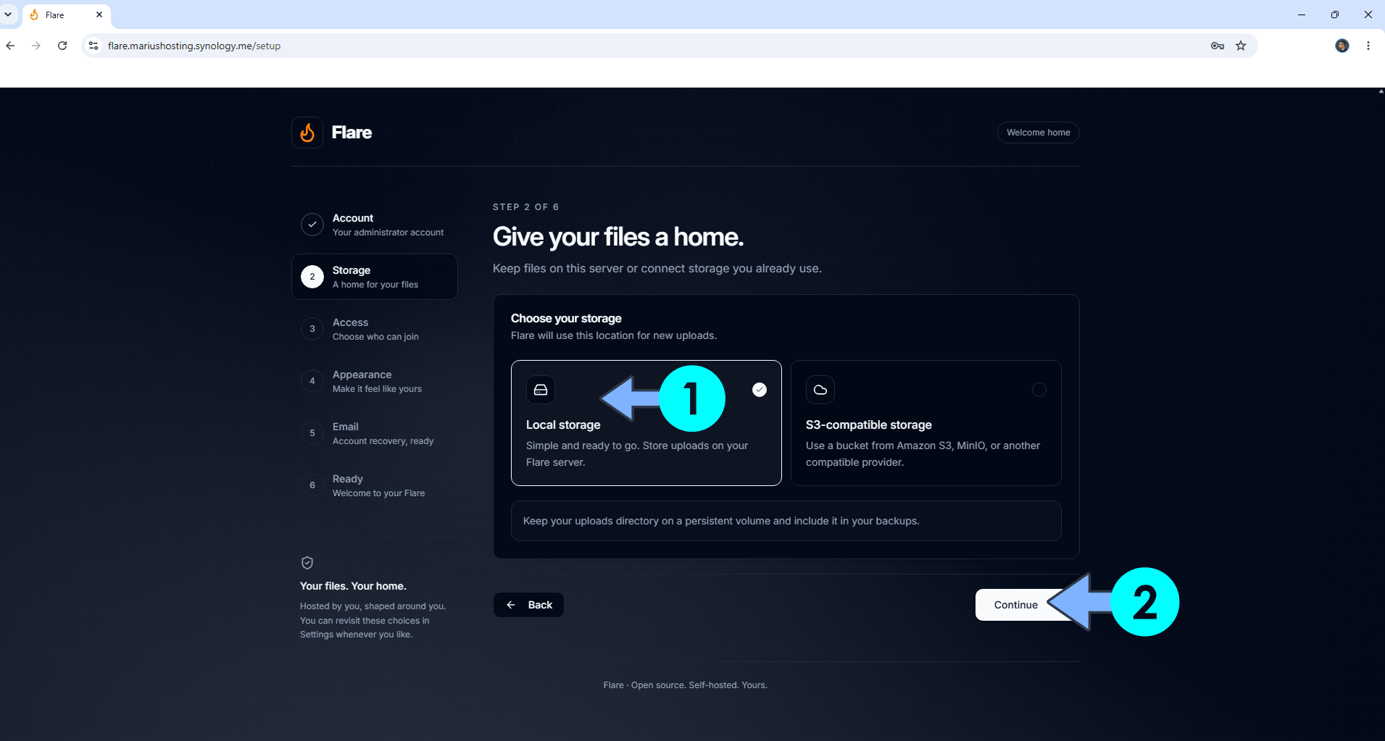The image size is (1385, 741).
Task: Close the Flare browser tab
Action: pyautogui.click(x=99, y=14)
